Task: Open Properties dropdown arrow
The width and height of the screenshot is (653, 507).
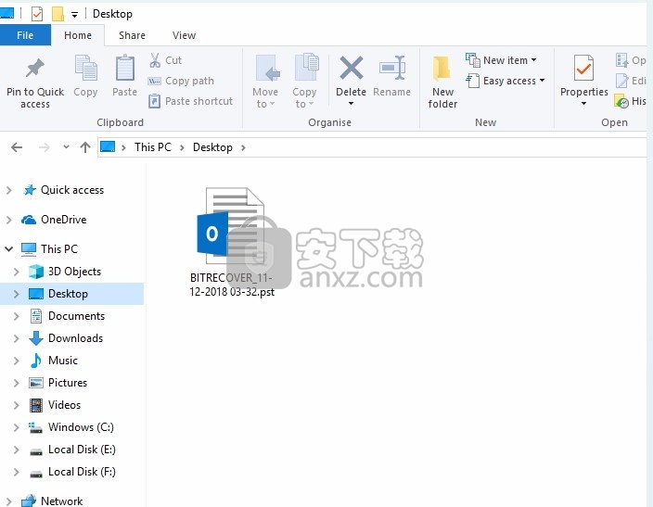Action: [x=583, y=103]
